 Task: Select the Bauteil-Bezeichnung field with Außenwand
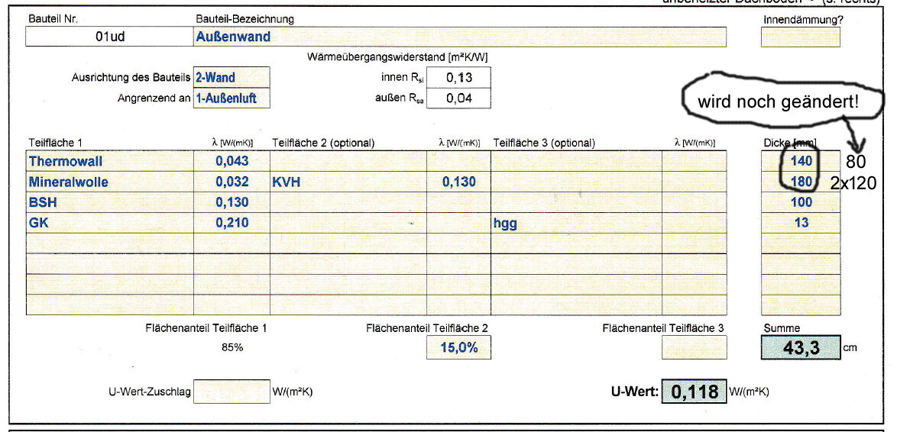coord(459,36)
